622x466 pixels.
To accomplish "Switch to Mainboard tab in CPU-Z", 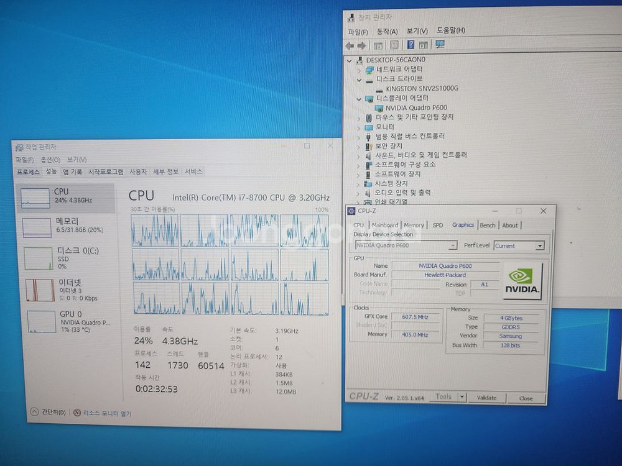I will 385,225.
